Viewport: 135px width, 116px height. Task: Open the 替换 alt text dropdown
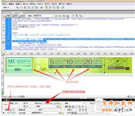(84, 103)
